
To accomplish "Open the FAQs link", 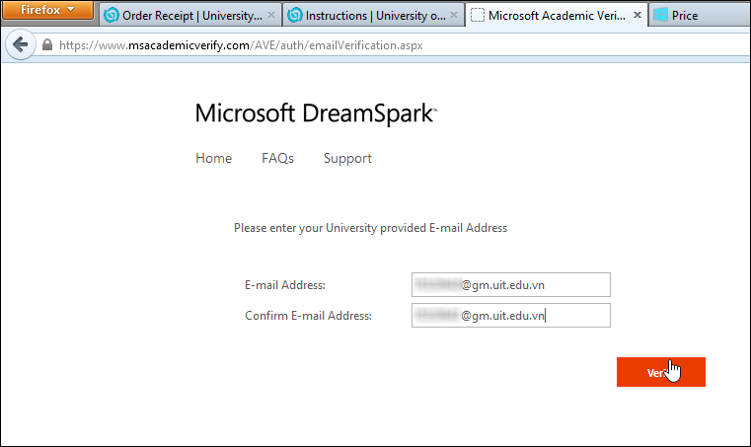I will pos(277,158).
